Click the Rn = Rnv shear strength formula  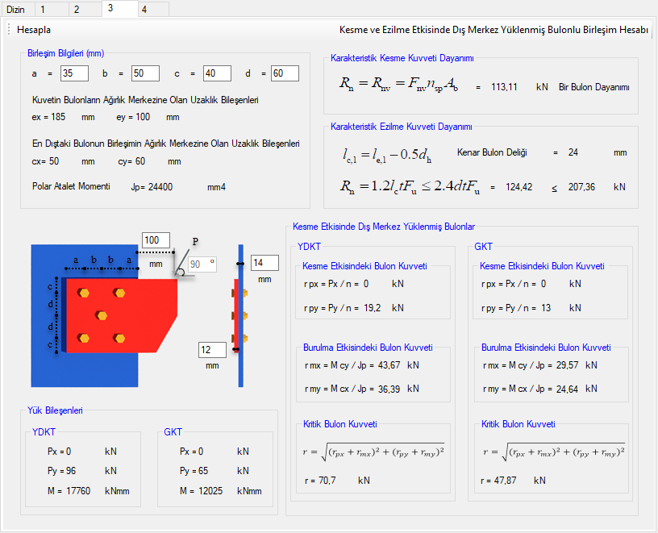[x=398, y=85]
